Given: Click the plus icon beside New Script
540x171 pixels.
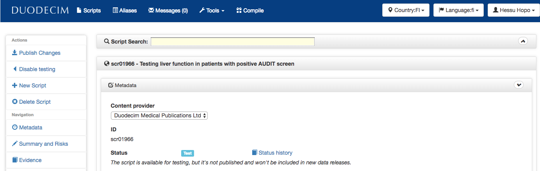Looking at the screenshot, I should [x=15, y=85].
